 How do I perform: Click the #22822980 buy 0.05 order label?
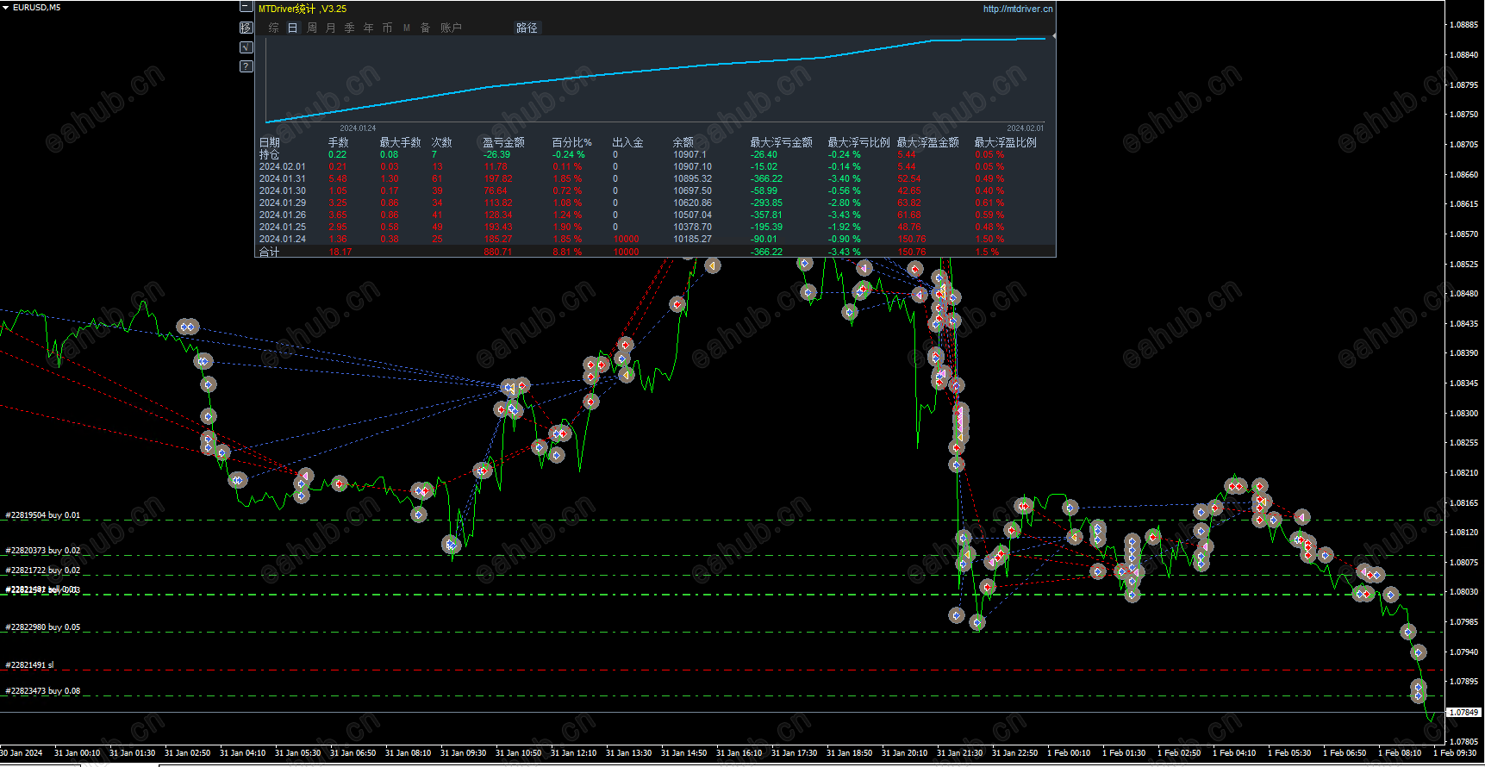[43, 627]
